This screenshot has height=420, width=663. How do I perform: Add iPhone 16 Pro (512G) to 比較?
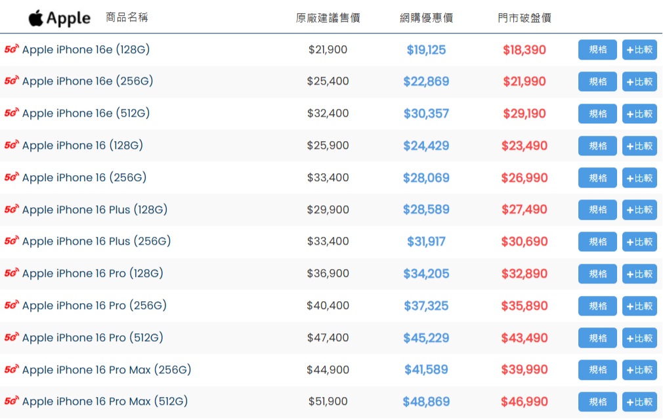point(639,338)
